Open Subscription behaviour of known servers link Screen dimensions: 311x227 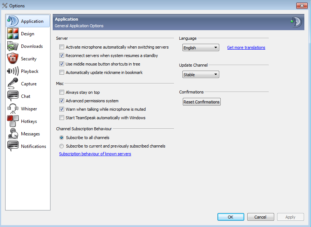click(95, 154)
